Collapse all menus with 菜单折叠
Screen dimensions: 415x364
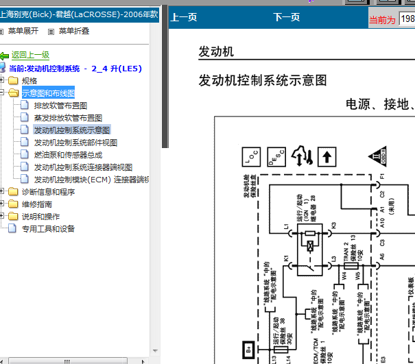(74, 32)
